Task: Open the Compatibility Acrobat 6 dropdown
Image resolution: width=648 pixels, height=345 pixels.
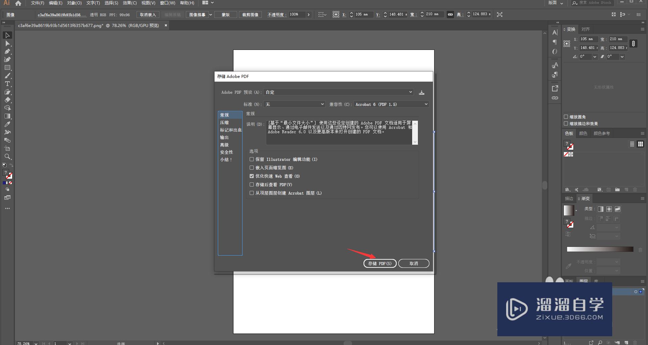Action: (391, 104)
